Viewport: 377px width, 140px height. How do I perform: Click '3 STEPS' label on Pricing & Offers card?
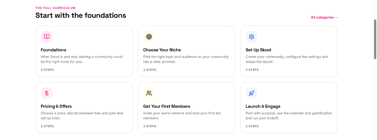click(47, 126)
